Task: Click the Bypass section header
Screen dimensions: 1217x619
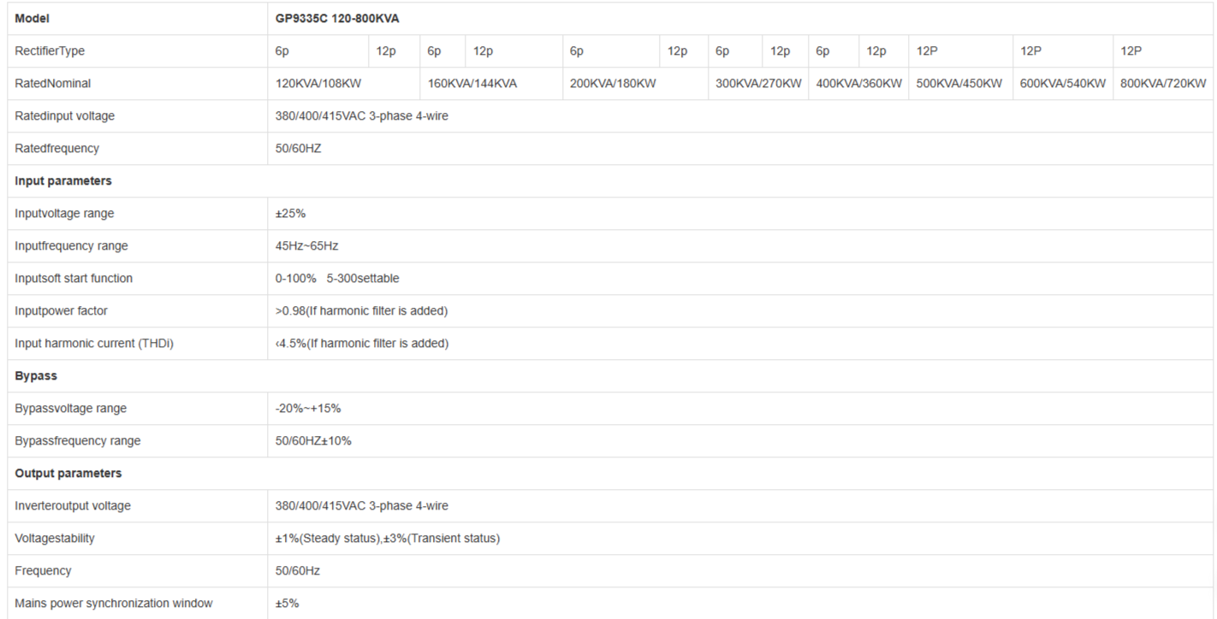Action: click(x=36, y=376)
